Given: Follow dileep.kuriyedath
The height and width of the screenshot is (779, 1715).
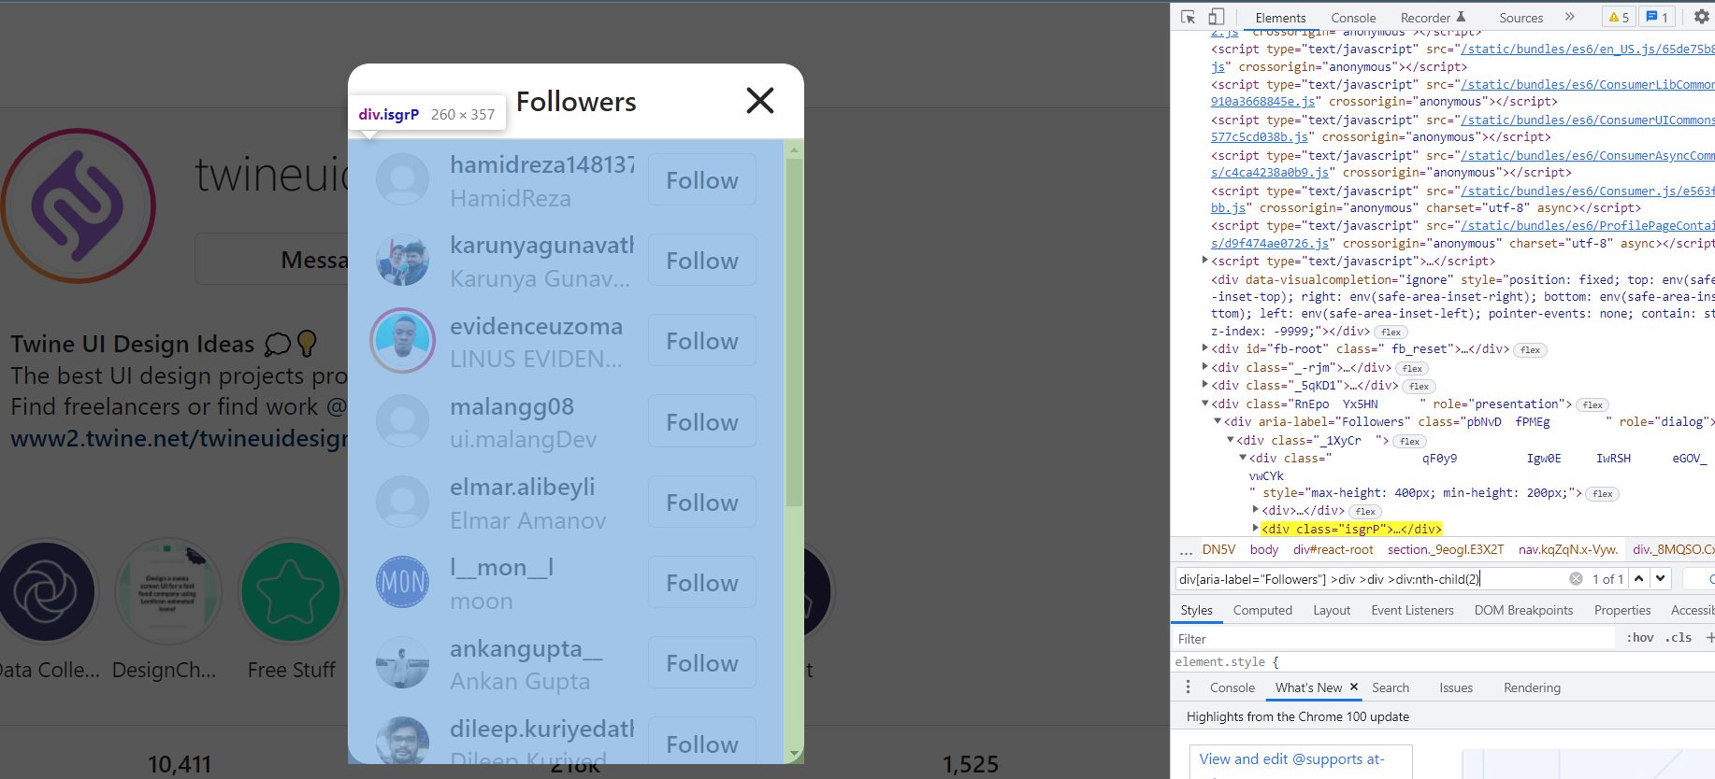Looking at the screenshot, I should tap(702, 744).
